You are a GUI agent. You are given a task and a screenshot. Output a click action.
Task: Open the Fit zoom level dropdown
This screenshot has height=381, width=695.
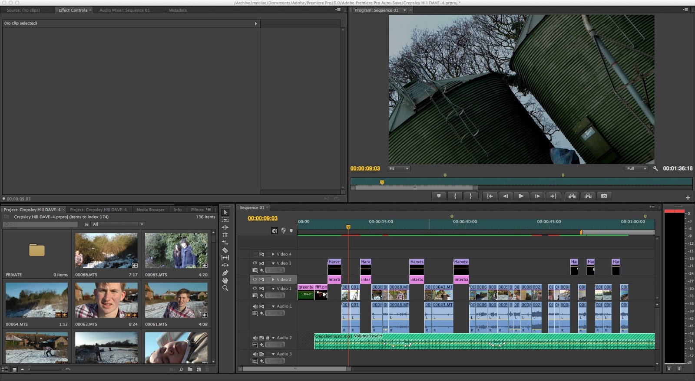(x=398, y=168)
